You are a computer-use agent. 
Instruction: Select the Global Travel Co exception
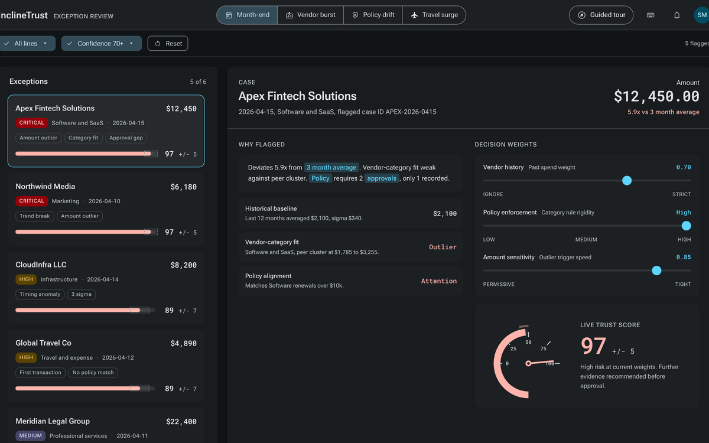[106, 366]
